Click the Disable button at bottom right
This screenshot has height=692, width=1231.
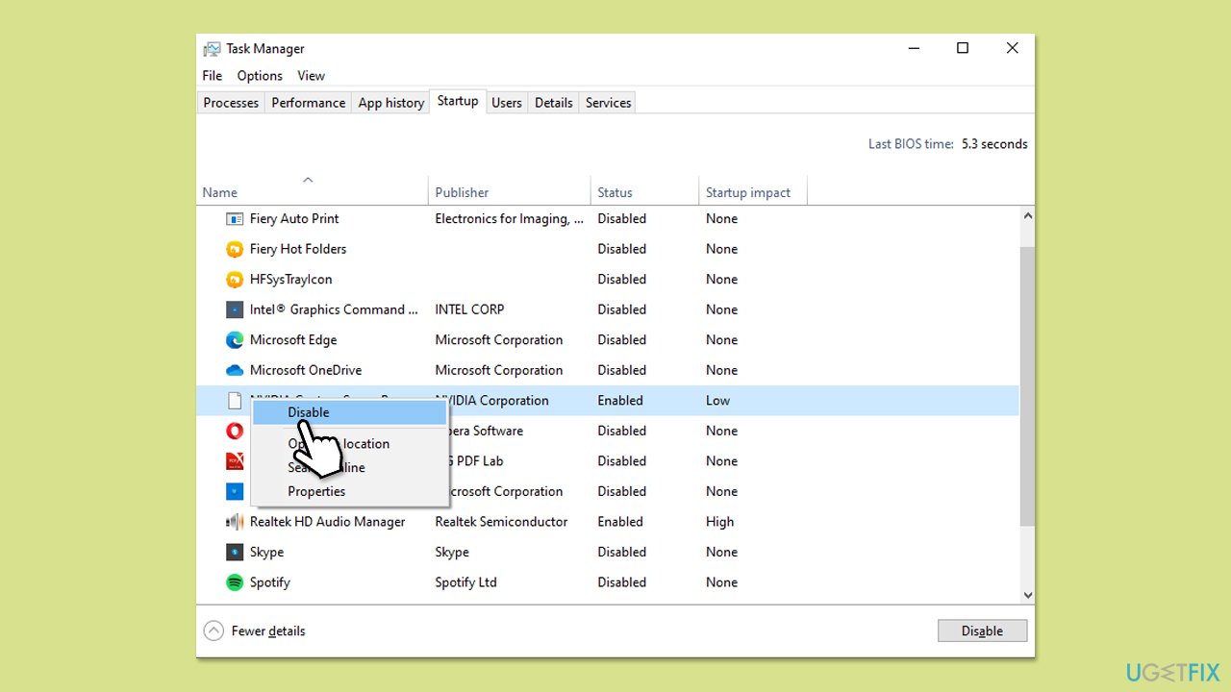click(982, 631)
